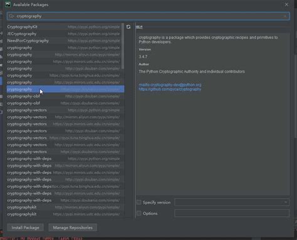Reload the package list with the refresh icon

(128, 27)
